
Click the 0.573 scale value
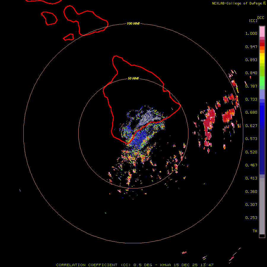(251, 139)
